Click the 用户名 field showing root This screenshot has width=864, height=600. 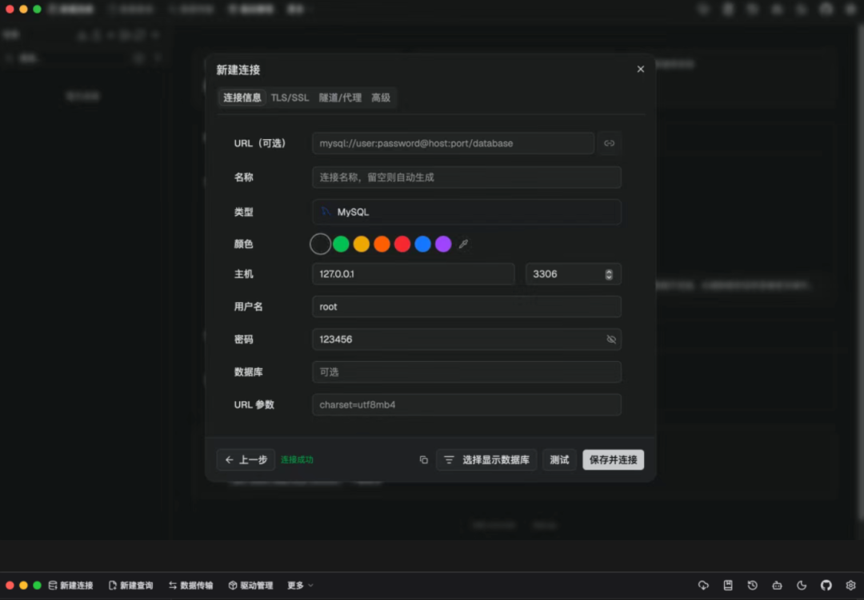click(x=466, y=307)
